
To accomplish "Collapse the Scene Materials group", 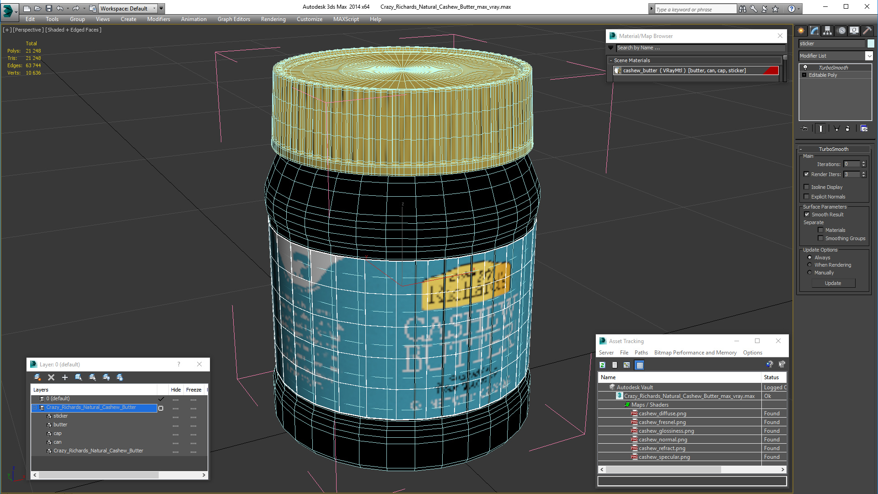I will tap(611, 60).
